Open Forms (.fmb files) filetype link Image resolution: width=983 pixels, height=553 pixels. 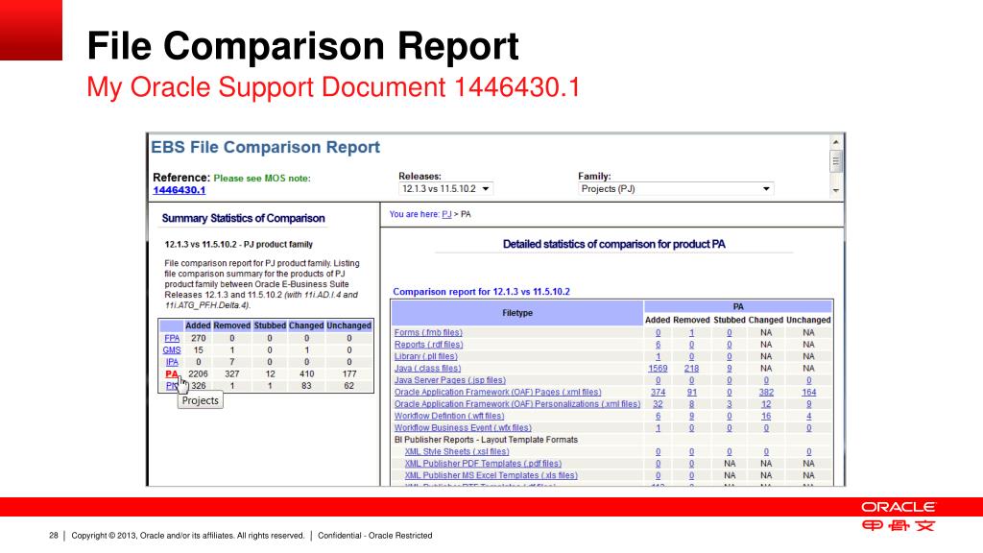point(428,332)
